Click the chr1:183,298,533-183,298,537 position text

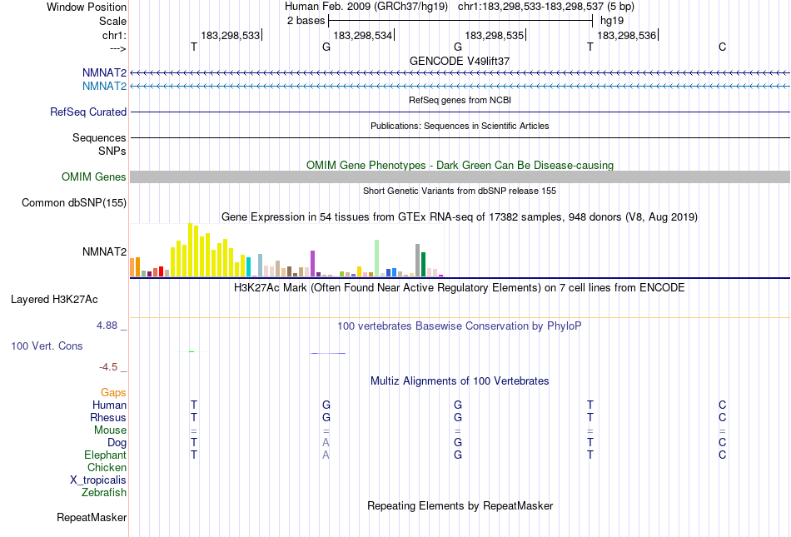pos(530,7)
